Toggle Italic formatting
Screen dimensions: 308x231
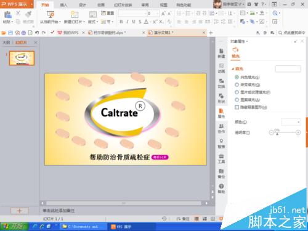[x=128, y=22]
